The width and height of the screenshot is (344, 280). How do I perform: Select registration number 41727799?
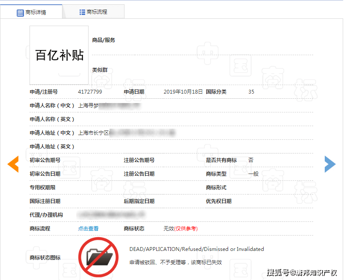pos(90,91)
